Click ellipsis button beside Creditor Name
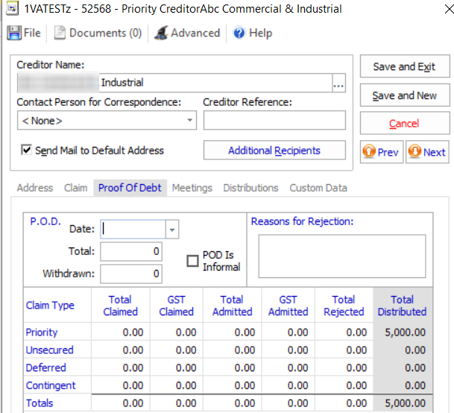The height and width of the screenshot is (413, 454). pyautogui.click(x=338, y=83)
